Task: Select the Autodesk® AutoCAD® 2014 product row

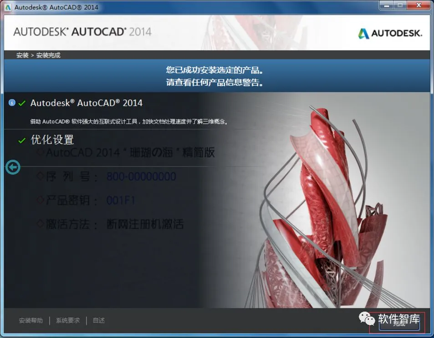Action: click(x=87, y=103)
